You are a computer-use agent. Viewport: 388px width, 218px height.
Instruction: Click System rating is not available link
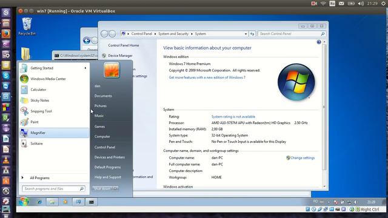[x=233, y=117]
